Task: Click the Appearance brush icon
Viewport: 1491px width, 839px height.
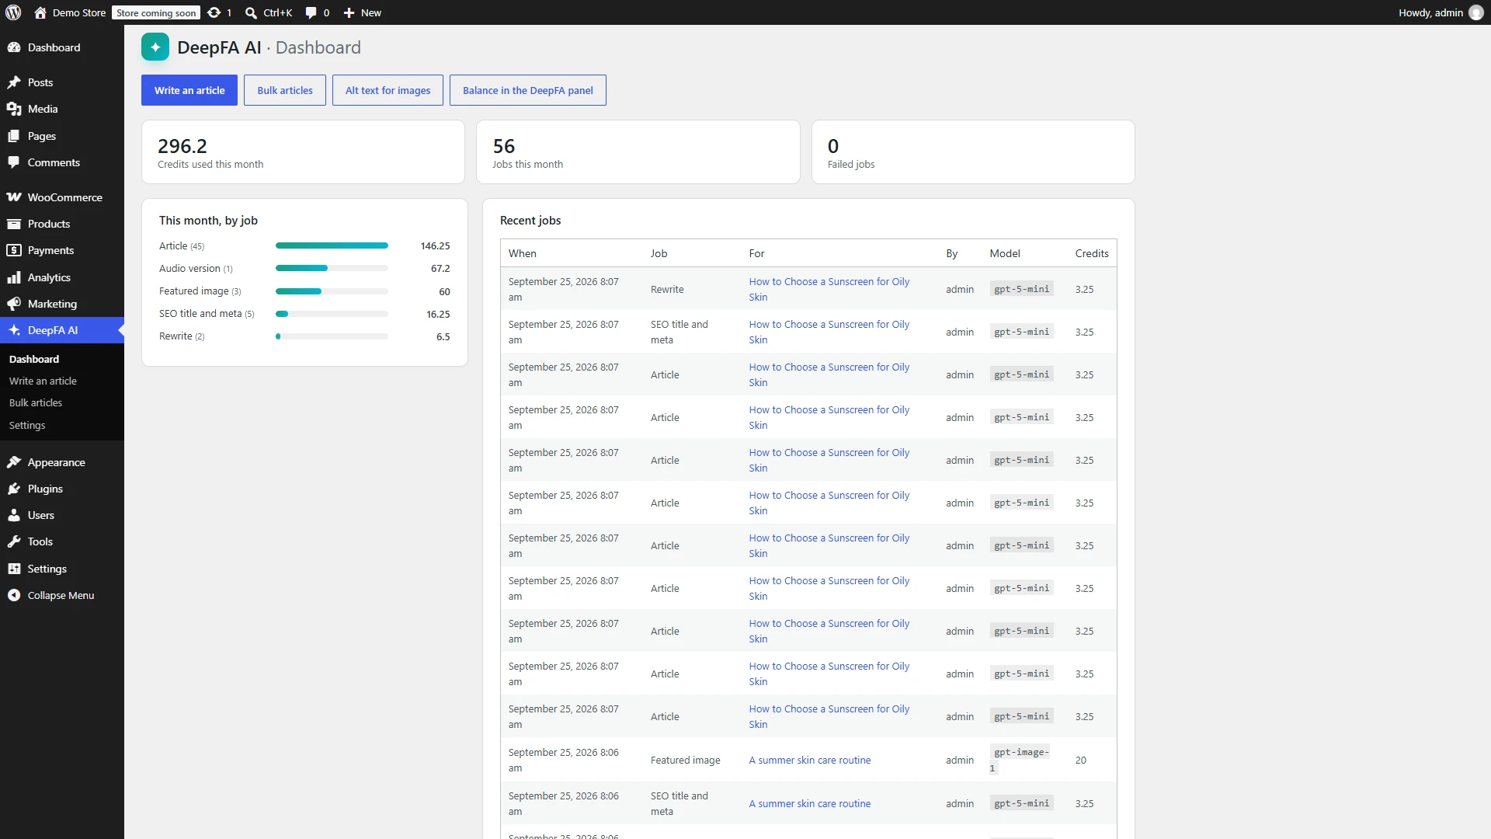Action: pos(14,462)
